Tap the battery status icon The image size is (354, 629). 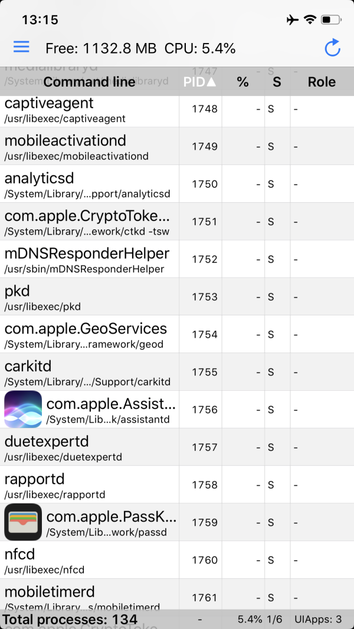329,20
